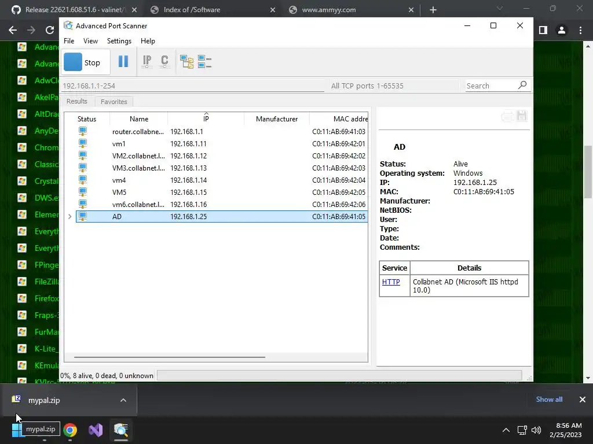Pause the scan with the pause icon
Image resolution: width=593 pixels, height=444 pixels.
(123, 61)
